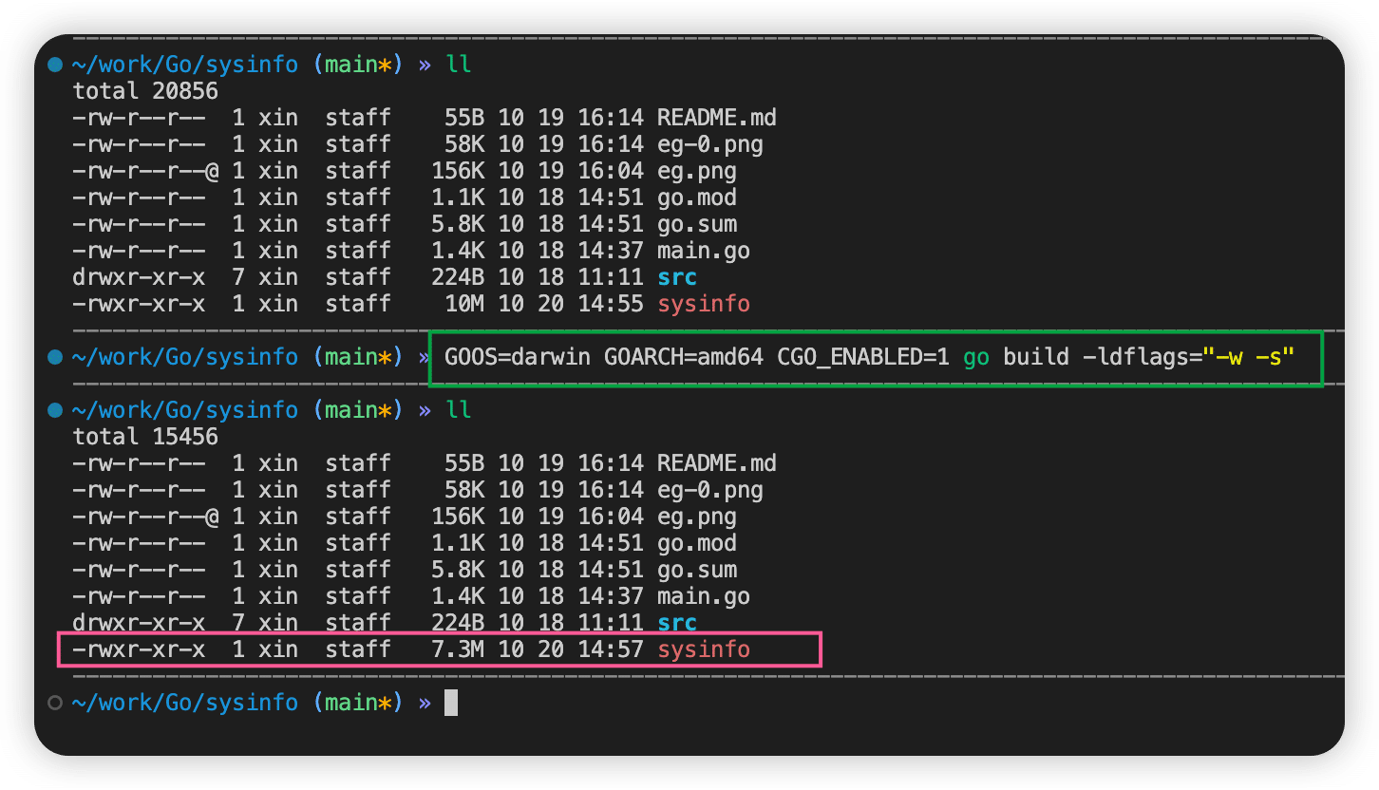Click the blue dot beside the first ll command
Screen dimensions: 1379x790
coord(55,65)
